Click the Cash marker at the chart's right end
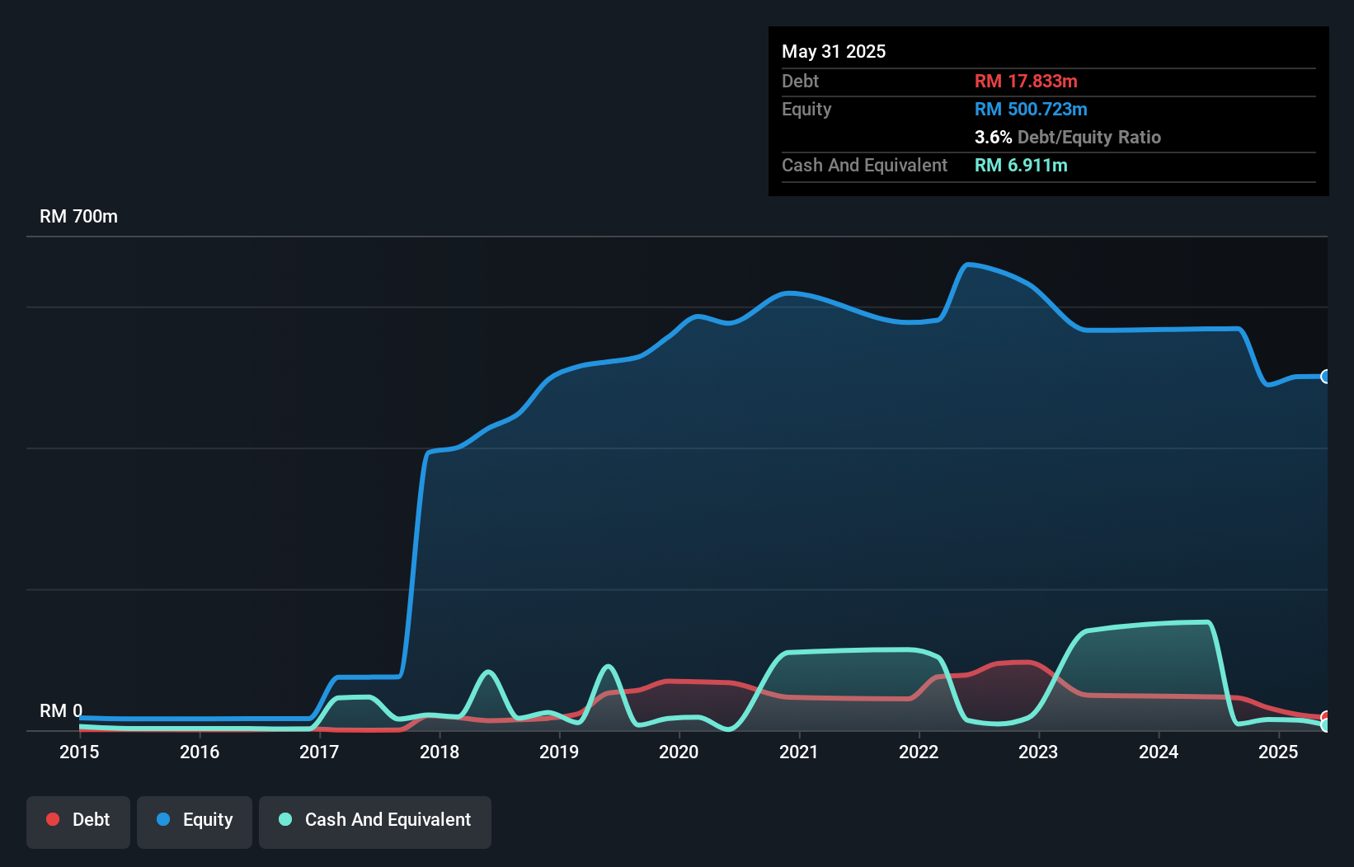Screen dimensions: 1354x867 1326,721
